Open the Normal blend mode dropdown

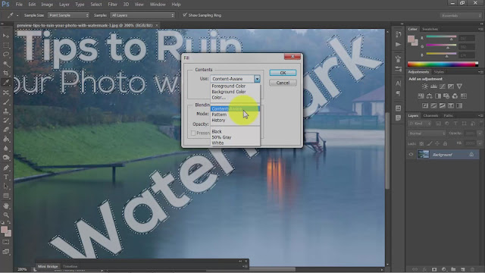pos(427,133)
